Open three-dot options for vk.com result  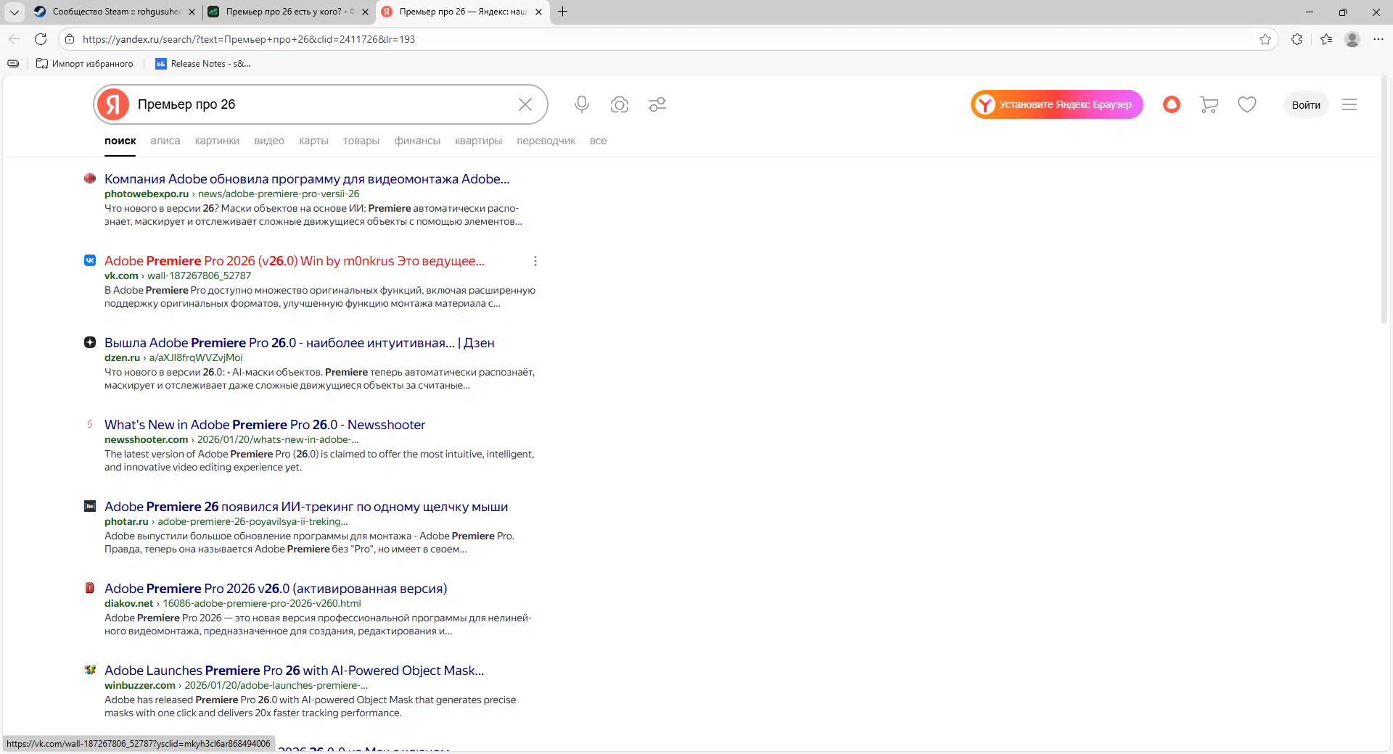click(535, 261)
